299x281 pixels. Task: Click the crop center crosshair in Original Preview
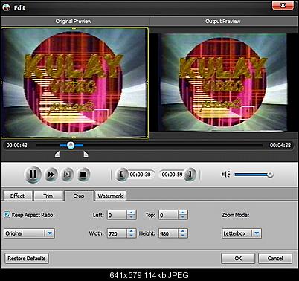(x=74, y=83)
